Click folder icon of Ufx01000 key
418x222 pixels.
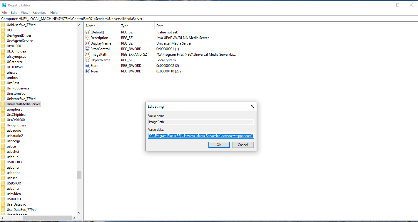[3, 46]
